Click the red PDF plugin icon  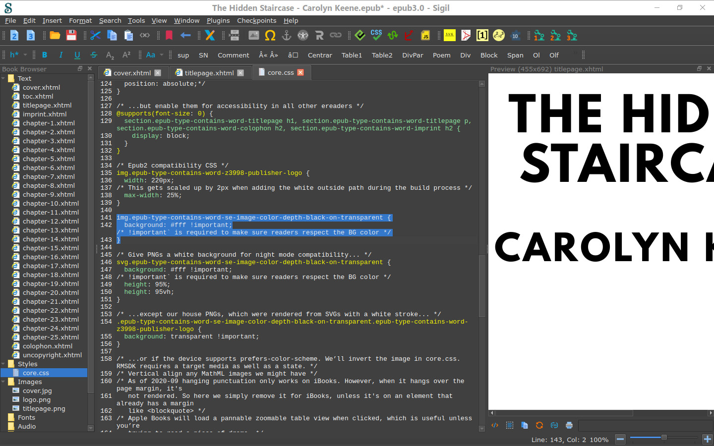(466, 36)
